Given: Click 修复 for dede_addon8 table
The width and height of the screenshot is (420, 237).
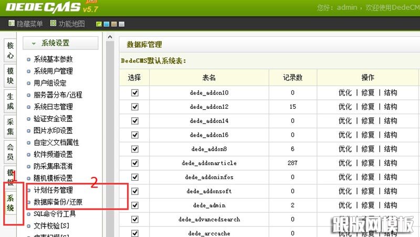Looking at the screenshot, I should point(367,149).
